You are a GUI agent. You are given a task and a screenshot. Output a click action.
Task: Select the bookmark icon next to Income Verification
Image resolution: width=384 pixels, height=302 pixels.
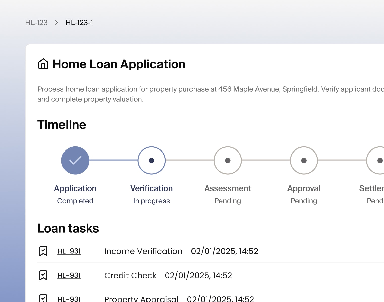pyautogui.click(x=44, y=251)
